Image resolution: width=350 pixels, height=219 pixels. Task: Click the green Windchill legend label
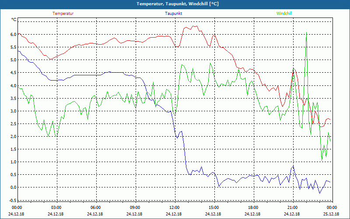tap(284, 14)
